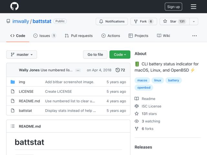Click the star count badge 131

[182, 21]
